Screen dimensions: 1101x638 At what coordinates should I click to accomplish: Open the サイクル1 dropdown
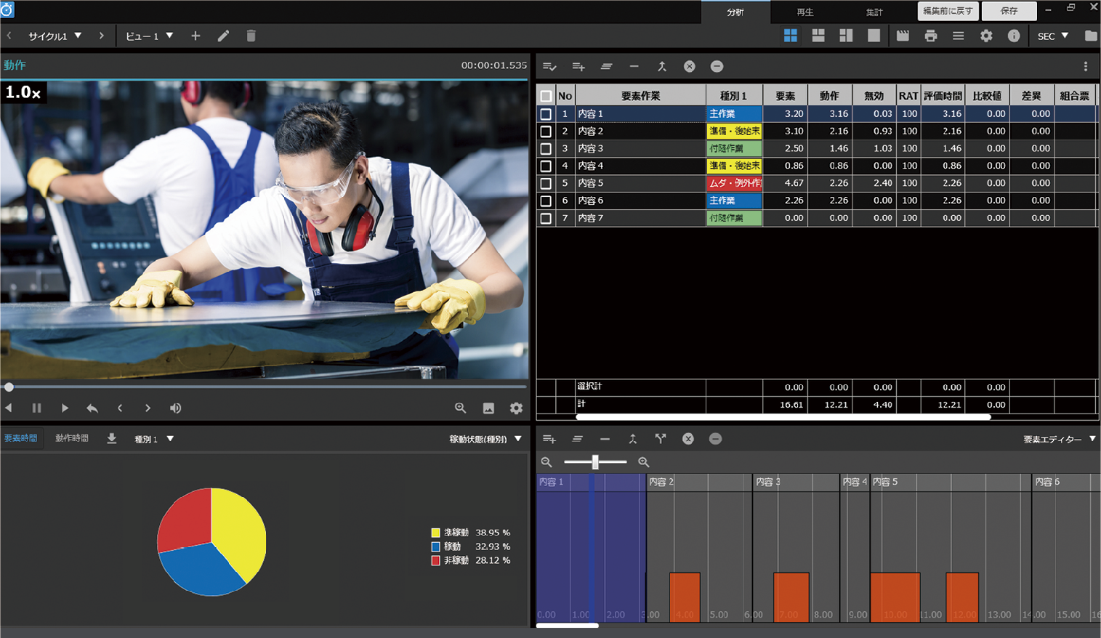55,36
